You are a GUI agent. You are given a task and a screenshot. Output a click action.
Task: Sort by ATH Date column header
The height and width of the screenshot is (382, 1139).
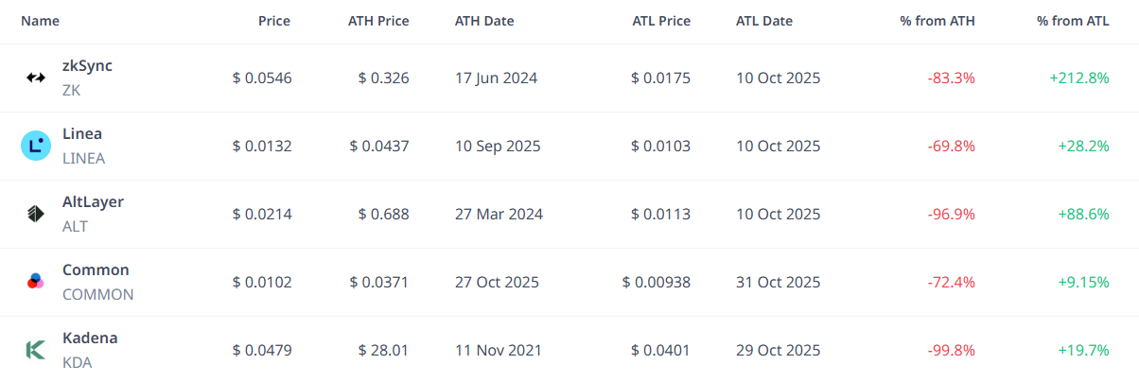(484, 21)
